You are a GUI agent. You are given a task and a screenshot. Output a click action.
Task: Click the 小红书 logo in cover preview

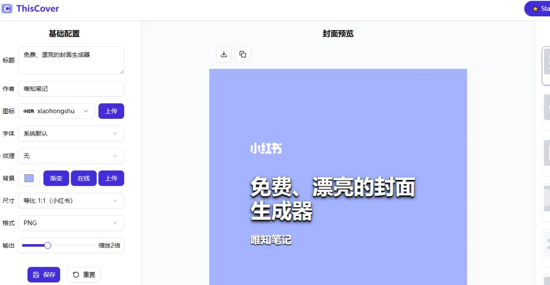[266, 148]
